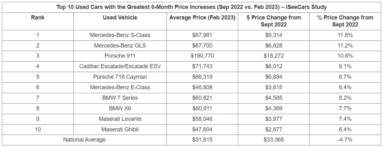Select the -4.7% national change value
The width and height of the screenshot is (383, 147).
coord(345,140)
